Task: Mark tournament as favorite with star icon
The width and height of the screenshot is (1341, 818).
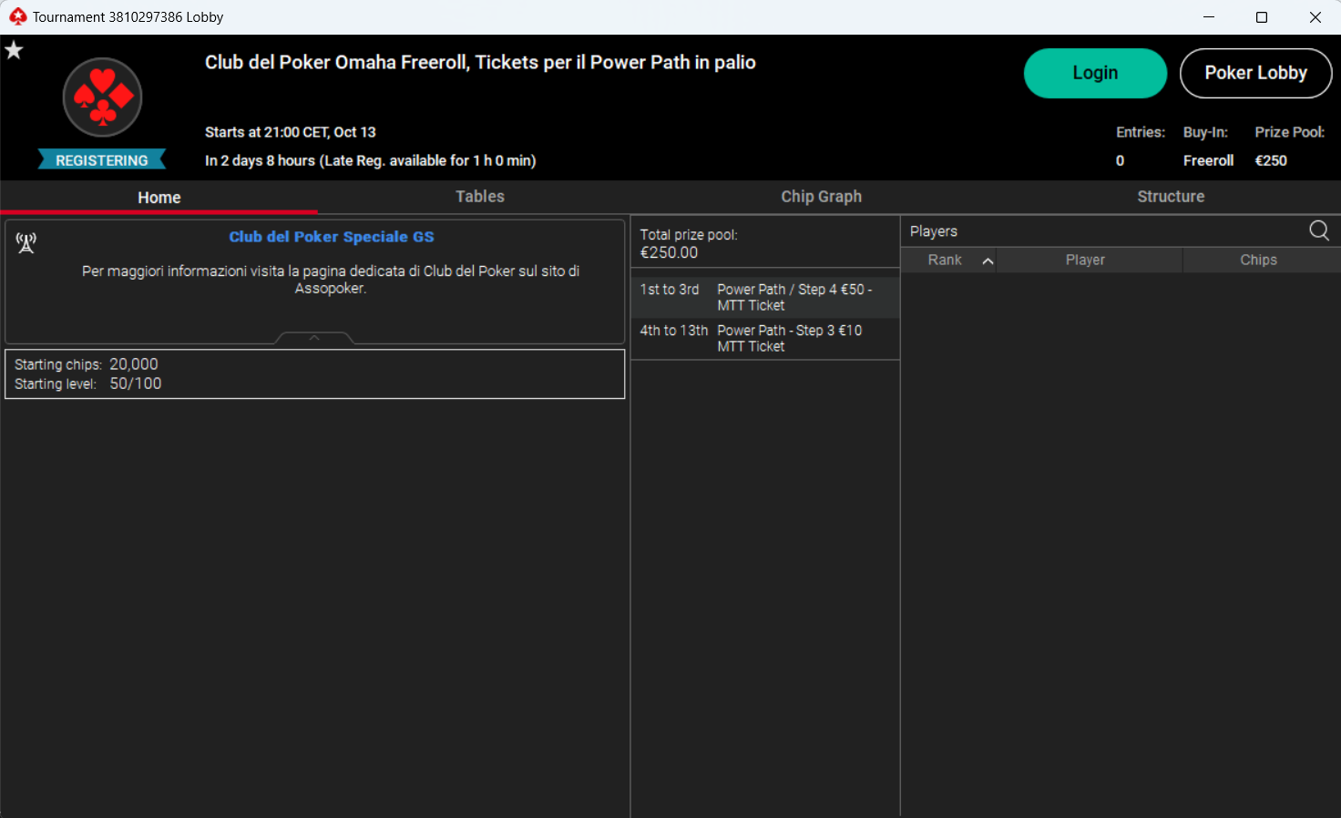Action: click(14, 50)
